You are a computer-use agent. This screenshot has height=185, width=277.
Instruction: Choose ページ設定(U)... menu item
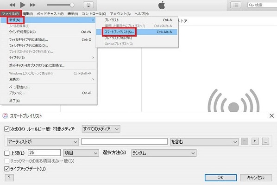[x=48, y=87]
